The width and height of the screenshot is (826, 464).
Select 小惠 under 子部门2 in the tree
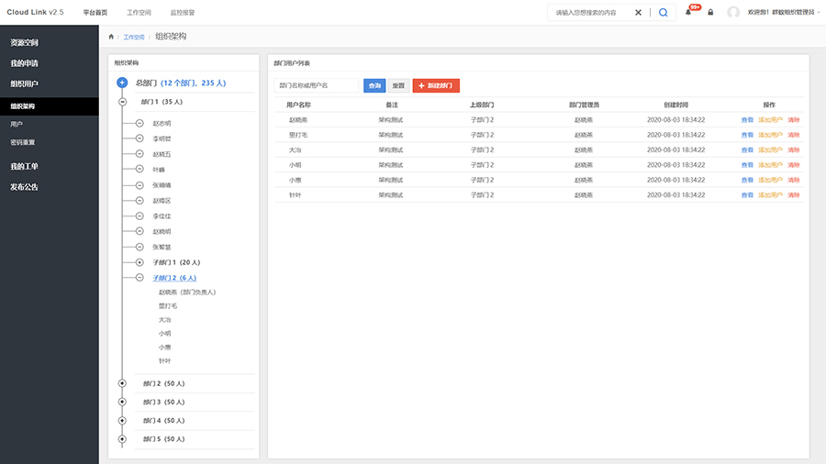(164, 347)
